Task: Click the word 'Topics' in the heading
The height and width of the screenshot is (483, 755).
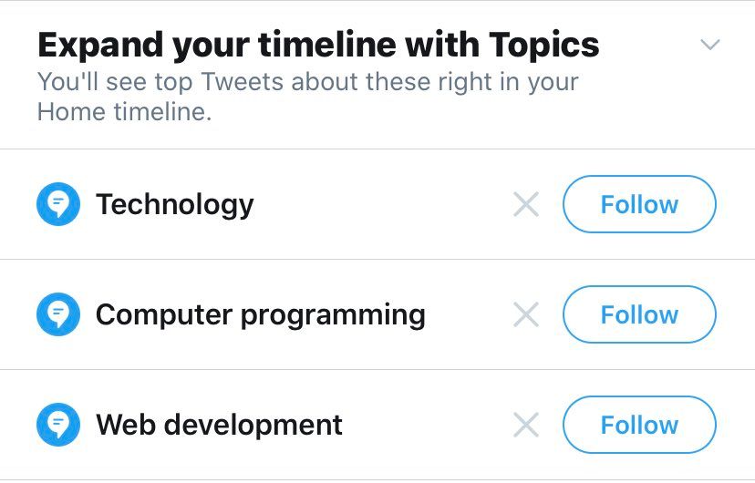Action: click(544, 46)
